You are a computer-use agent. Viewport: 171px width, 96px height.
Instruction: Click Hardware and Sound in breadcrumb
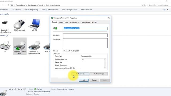pos(36,5)
